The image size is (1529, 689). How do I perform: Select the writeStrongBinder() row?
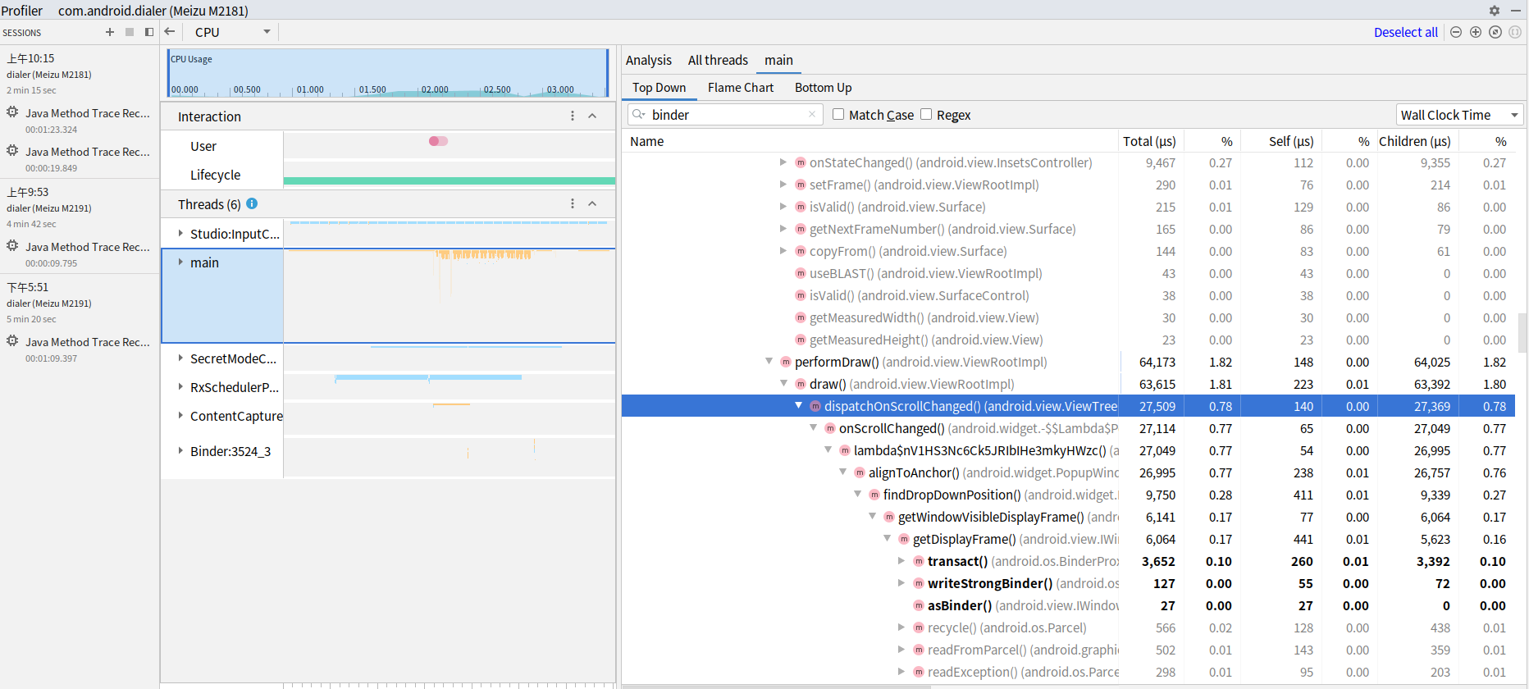pos(1068,583)
